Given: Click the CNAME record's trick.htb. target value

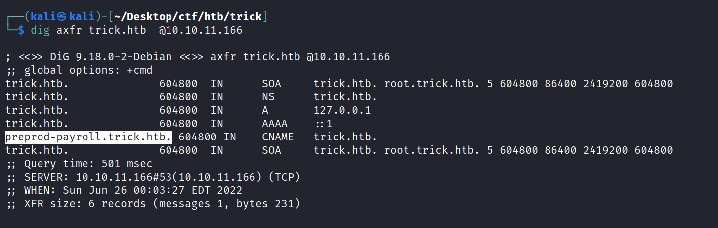Looking at the screenshot, I should [x=345, y=137].
